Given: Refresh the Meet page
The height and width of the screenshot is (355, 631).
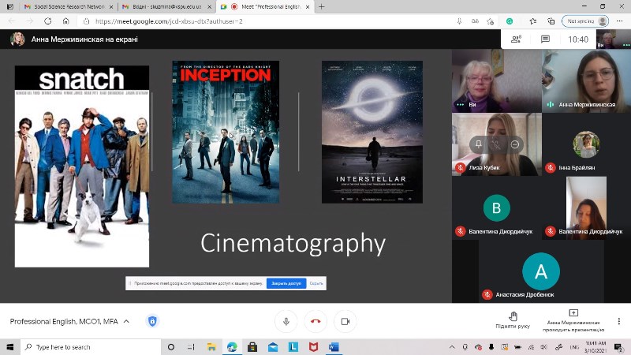Looking at the screenshot, I should tap(48, 21).
